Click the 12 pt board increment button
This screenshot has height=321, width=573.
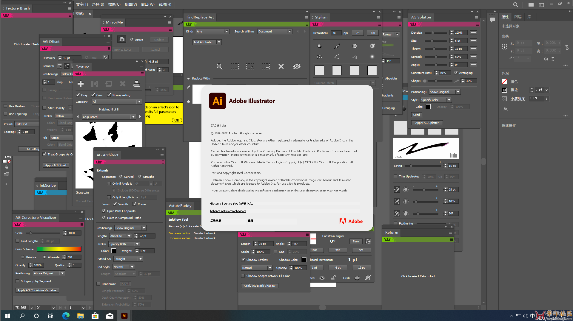[361, 268]
